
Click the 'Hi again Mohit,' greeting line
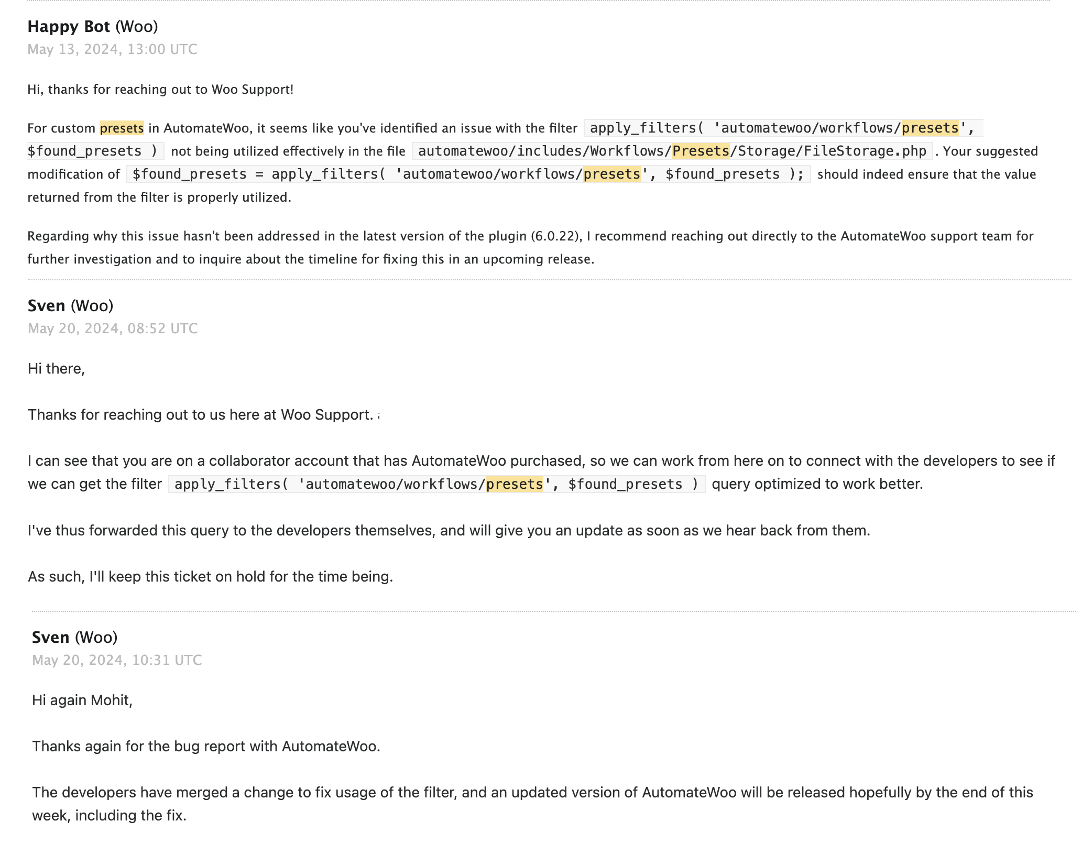click(82, 700)
